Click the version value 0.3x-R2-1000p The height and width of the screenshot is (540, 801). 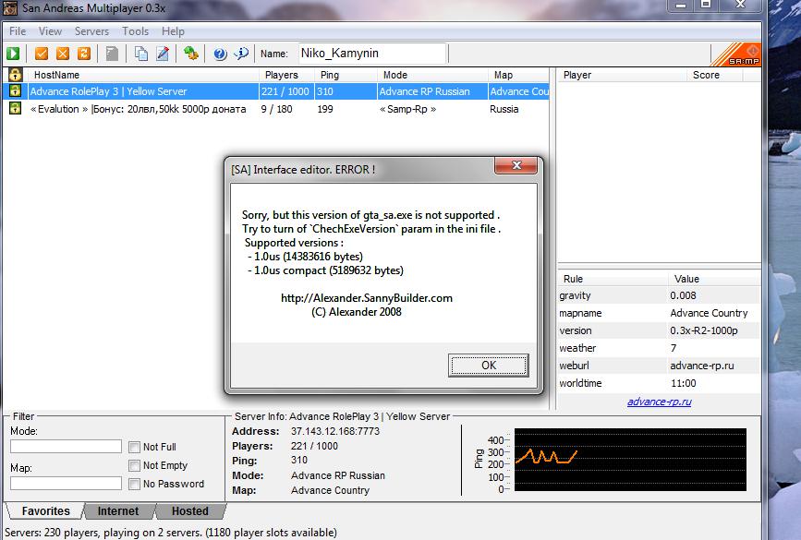coord(704,330)
